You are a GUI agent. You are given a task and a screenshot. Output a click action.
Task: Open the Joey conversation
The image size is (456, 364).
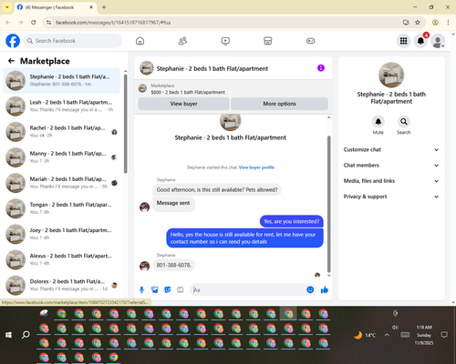[x=61, y=234]
